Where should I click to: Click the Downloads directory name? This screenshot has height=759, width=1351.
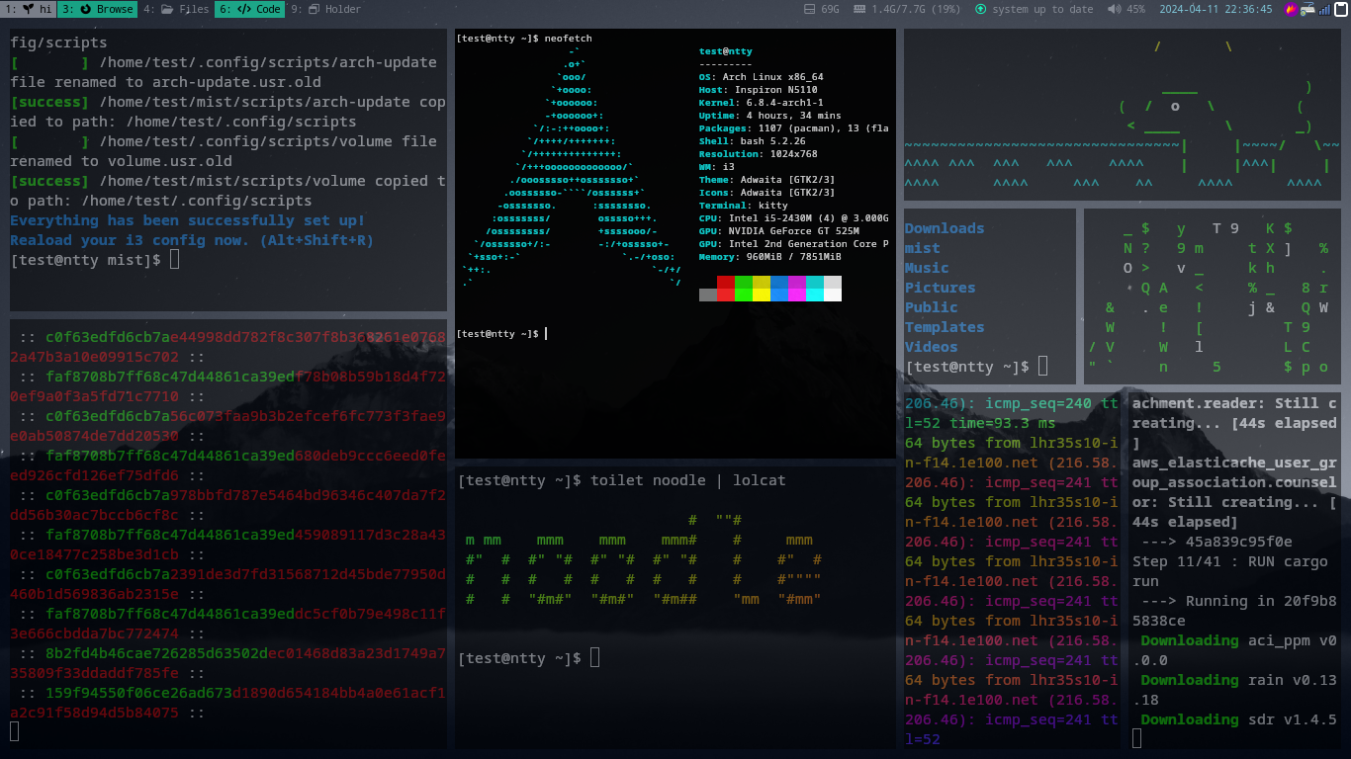945,228
